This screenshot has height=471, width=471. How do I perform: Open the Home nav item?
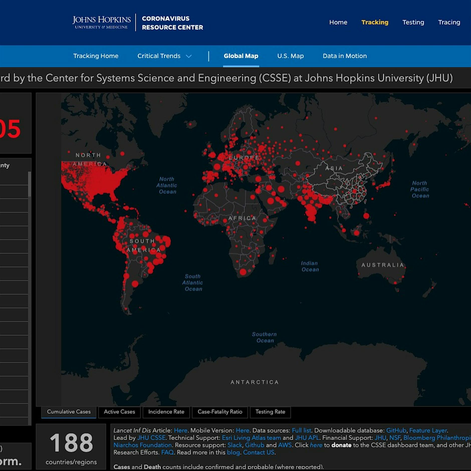pos(338,22)
